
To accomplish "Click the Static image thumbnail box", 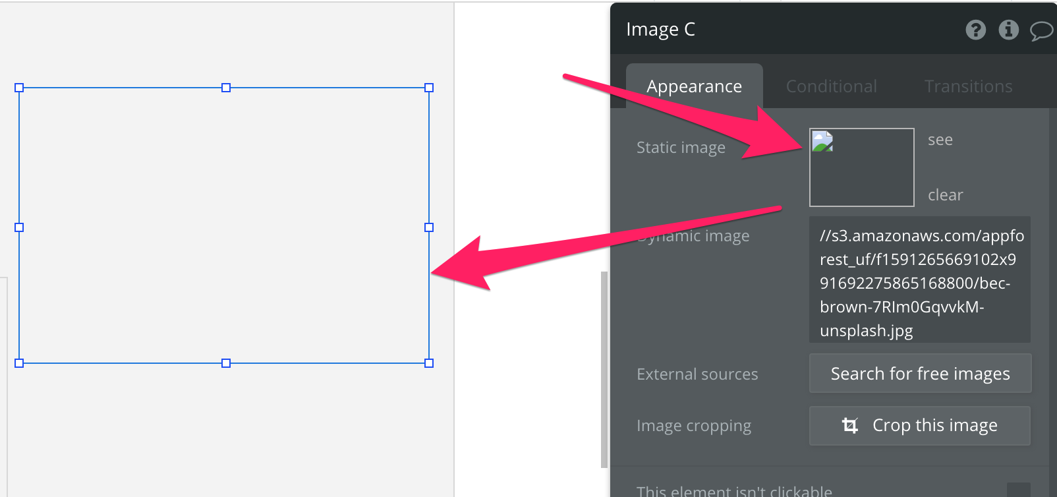I will pyautogui.click(x=861, y=167).
